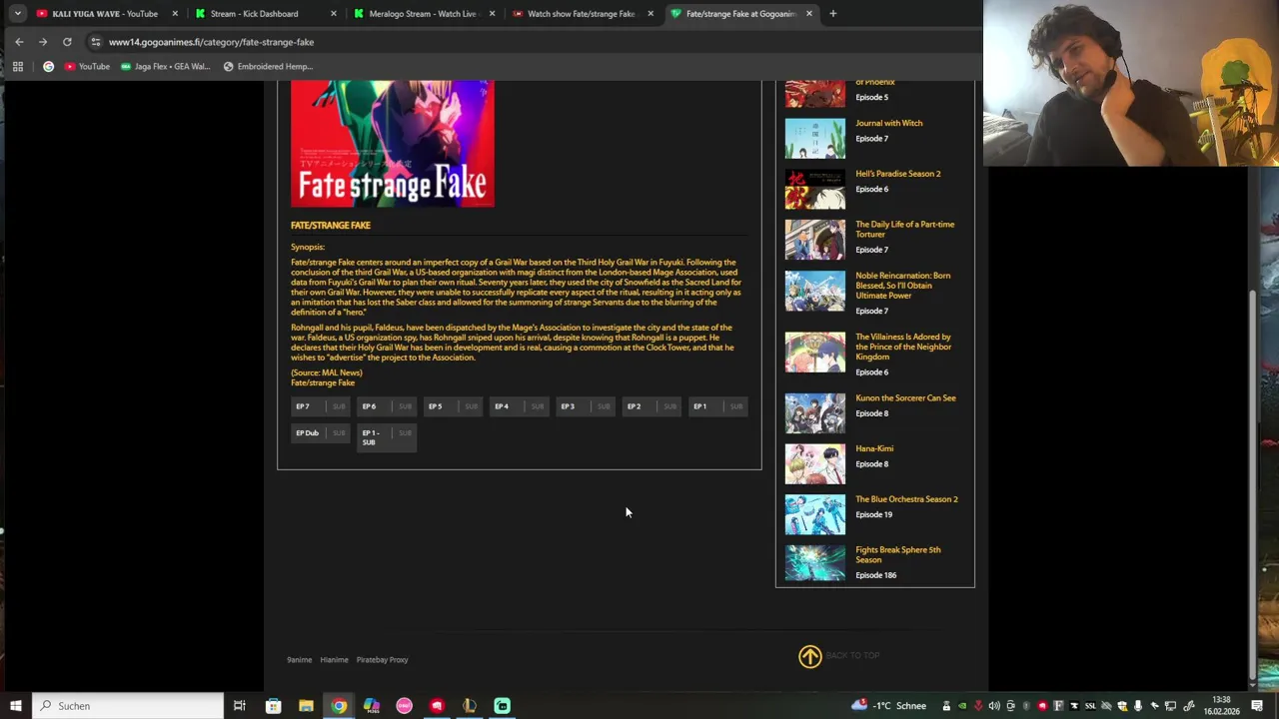Screen dimensions: 1279x719
Task: Open the weather widget showing -1°C Schnee
Action: tap(888, 706)
